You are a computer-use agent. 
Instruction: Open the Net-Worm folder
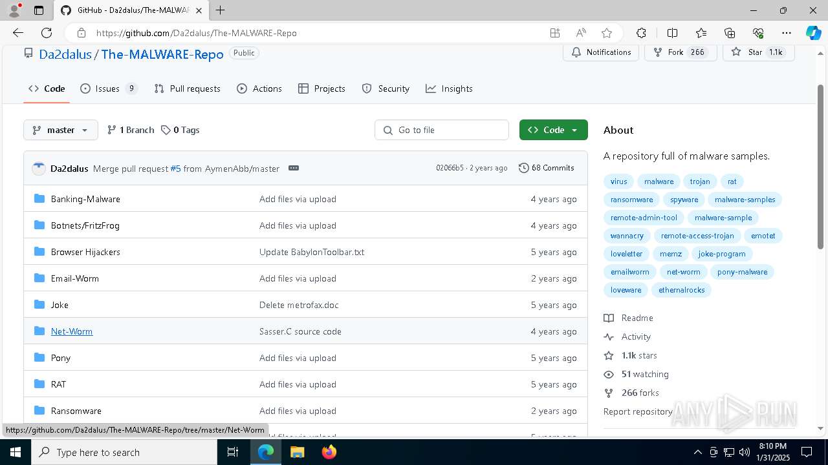tap(72, 331)
